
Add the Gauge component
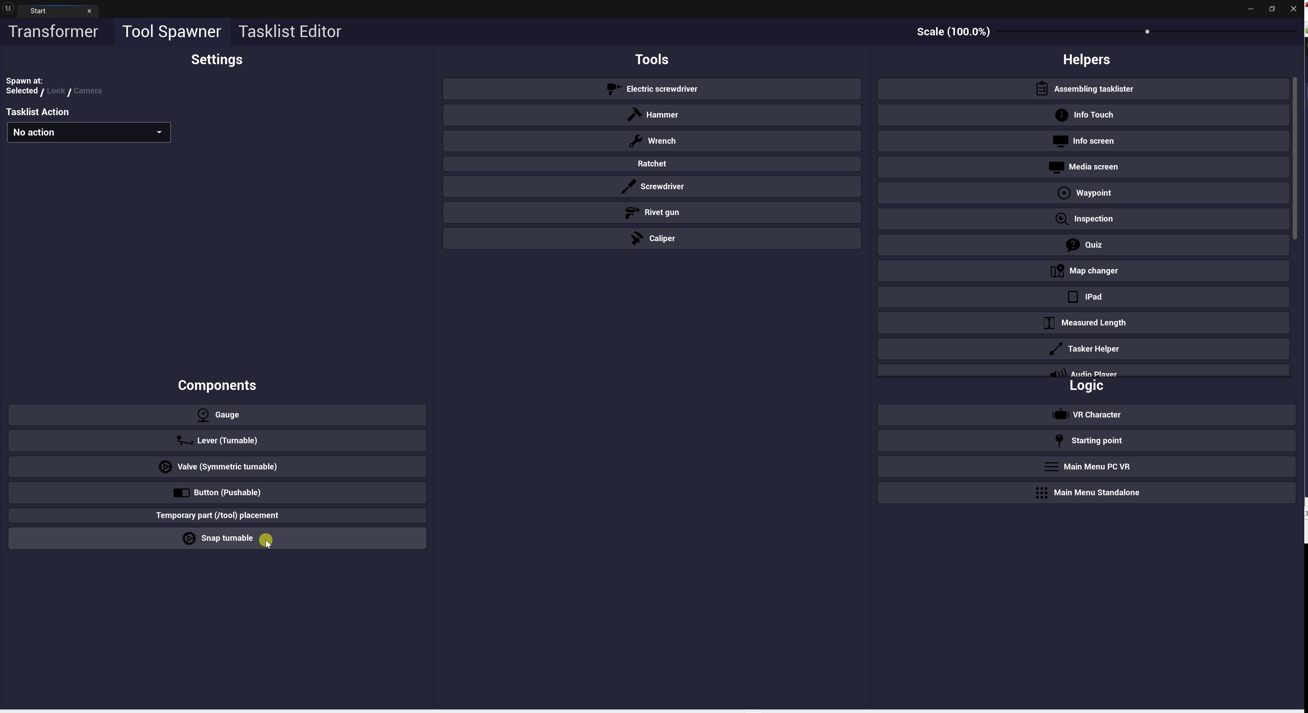tap(217, 415)
